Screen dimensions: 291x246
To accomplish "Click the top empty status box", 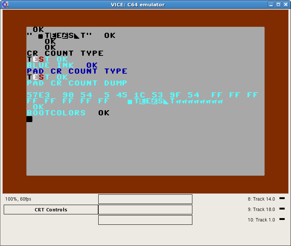I will [145, 199].
